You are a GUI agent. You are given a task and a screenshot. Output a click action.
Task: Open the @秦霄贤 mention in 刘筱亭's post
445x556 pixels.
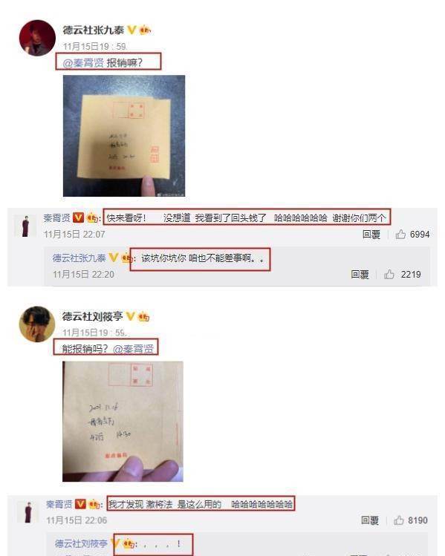[133, 349]
